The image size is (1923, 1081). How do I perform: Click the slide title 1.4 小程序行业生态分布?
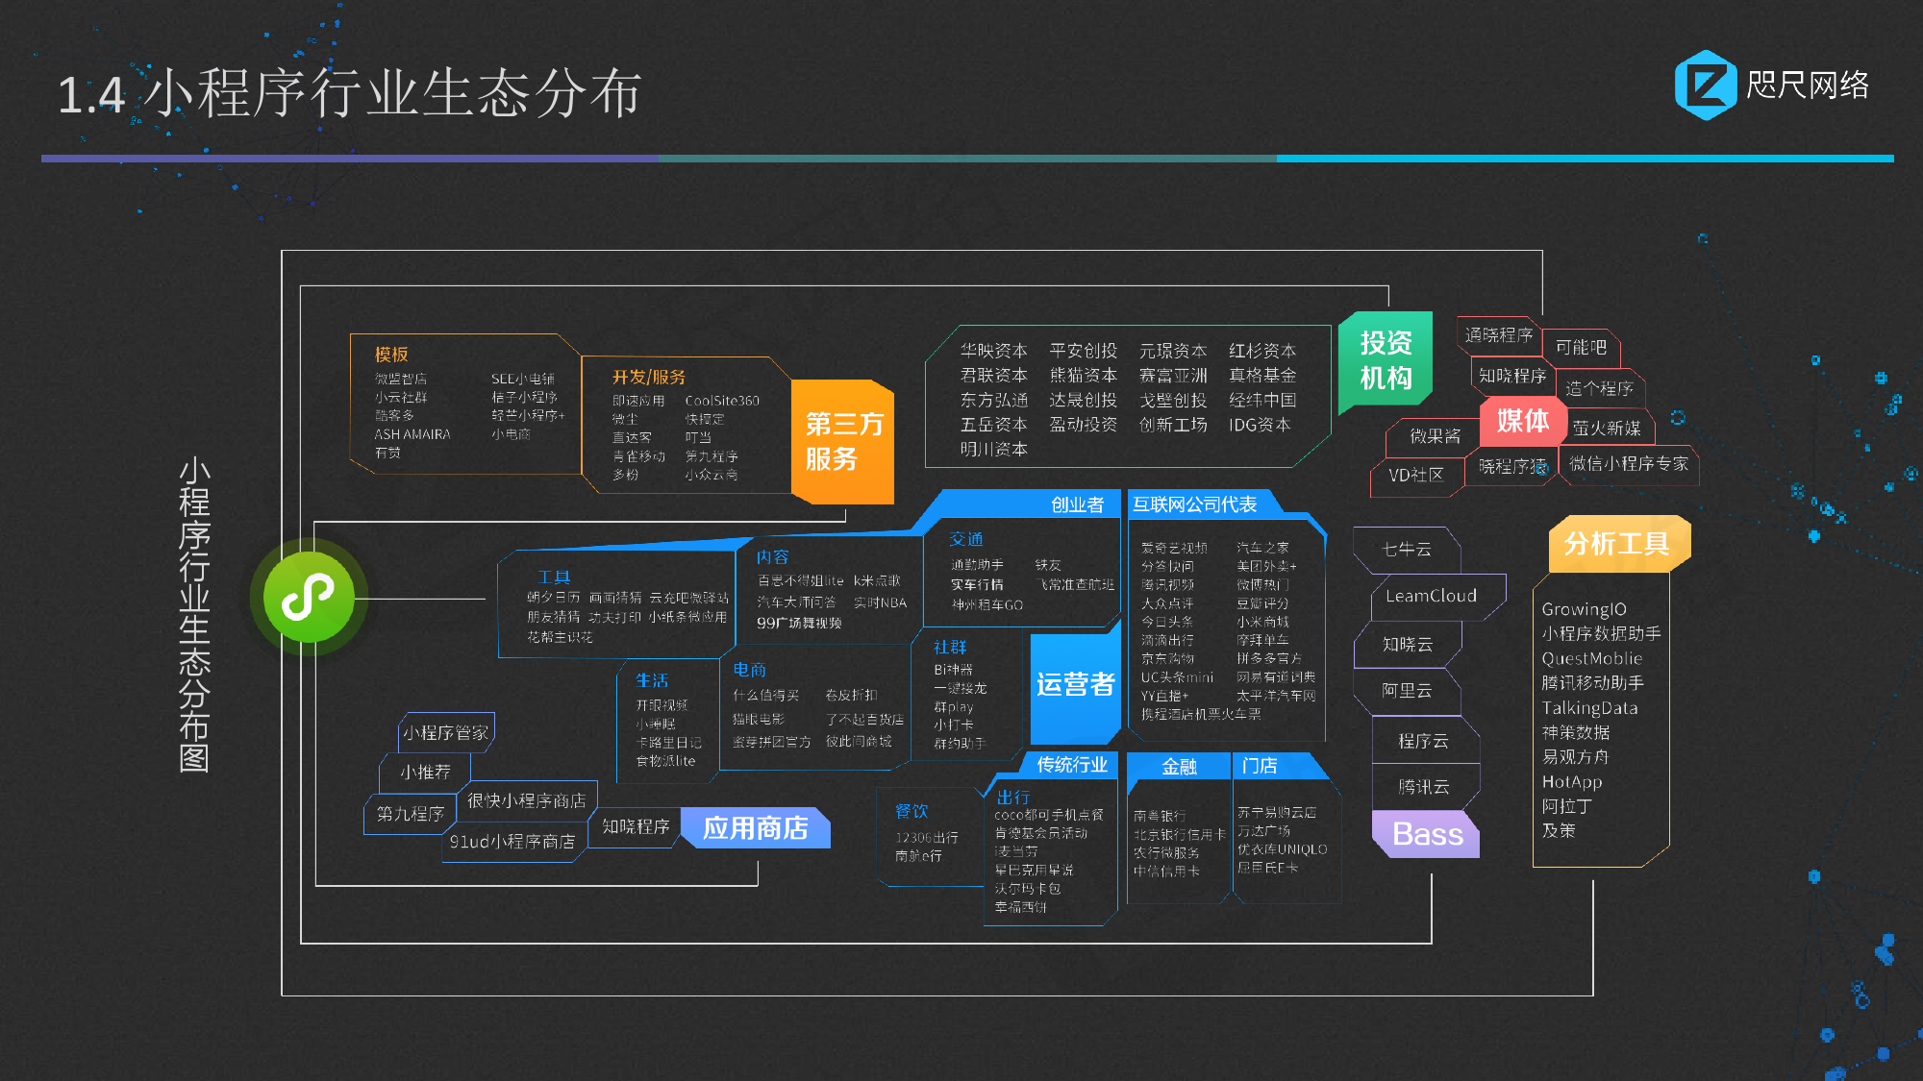349,94
